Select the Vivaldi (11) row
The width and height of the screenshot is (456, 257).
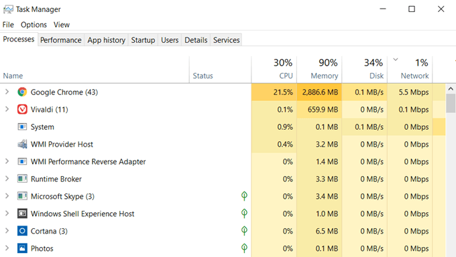coord(223,110)
